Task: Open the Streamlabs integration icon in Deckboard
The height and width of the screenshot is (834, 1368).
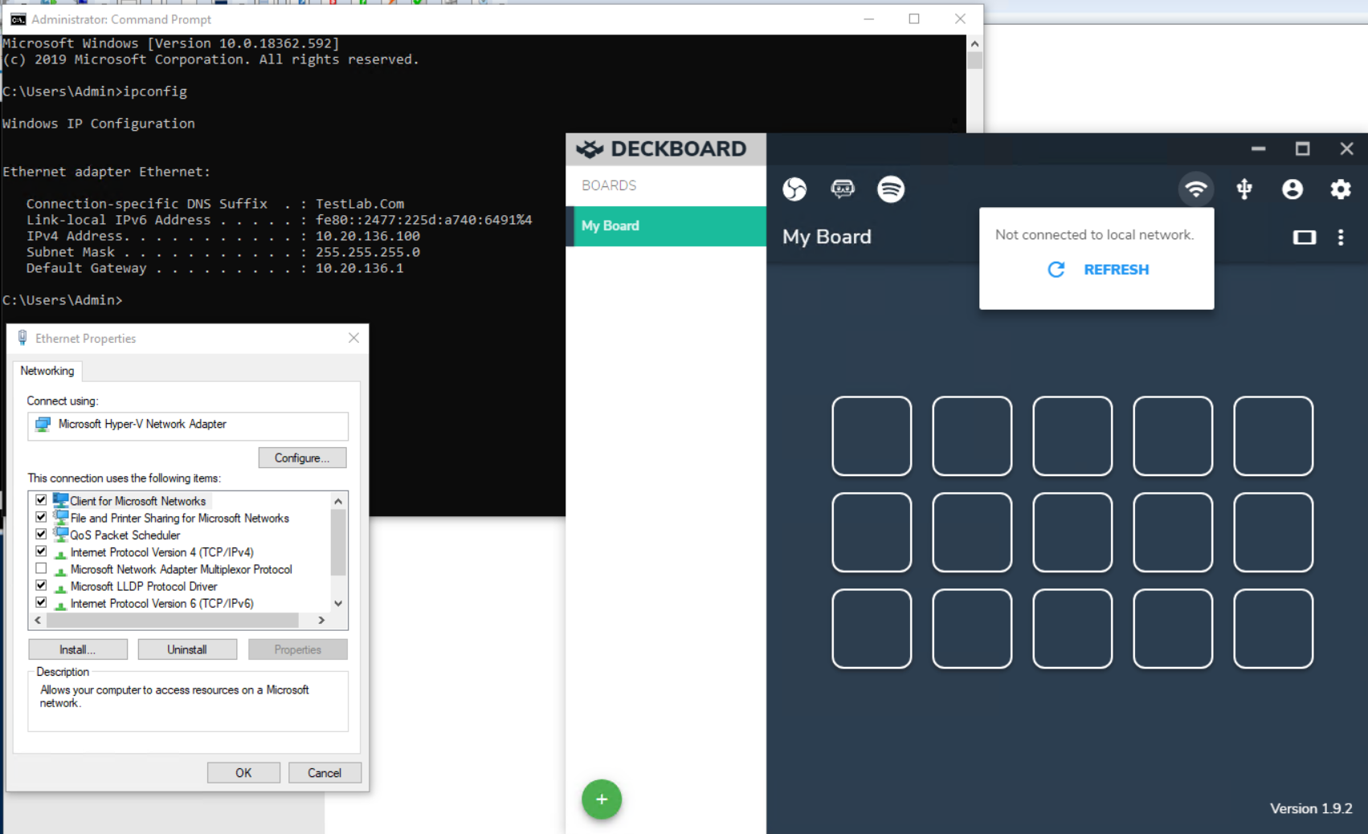Action: (x=843, y=189)
